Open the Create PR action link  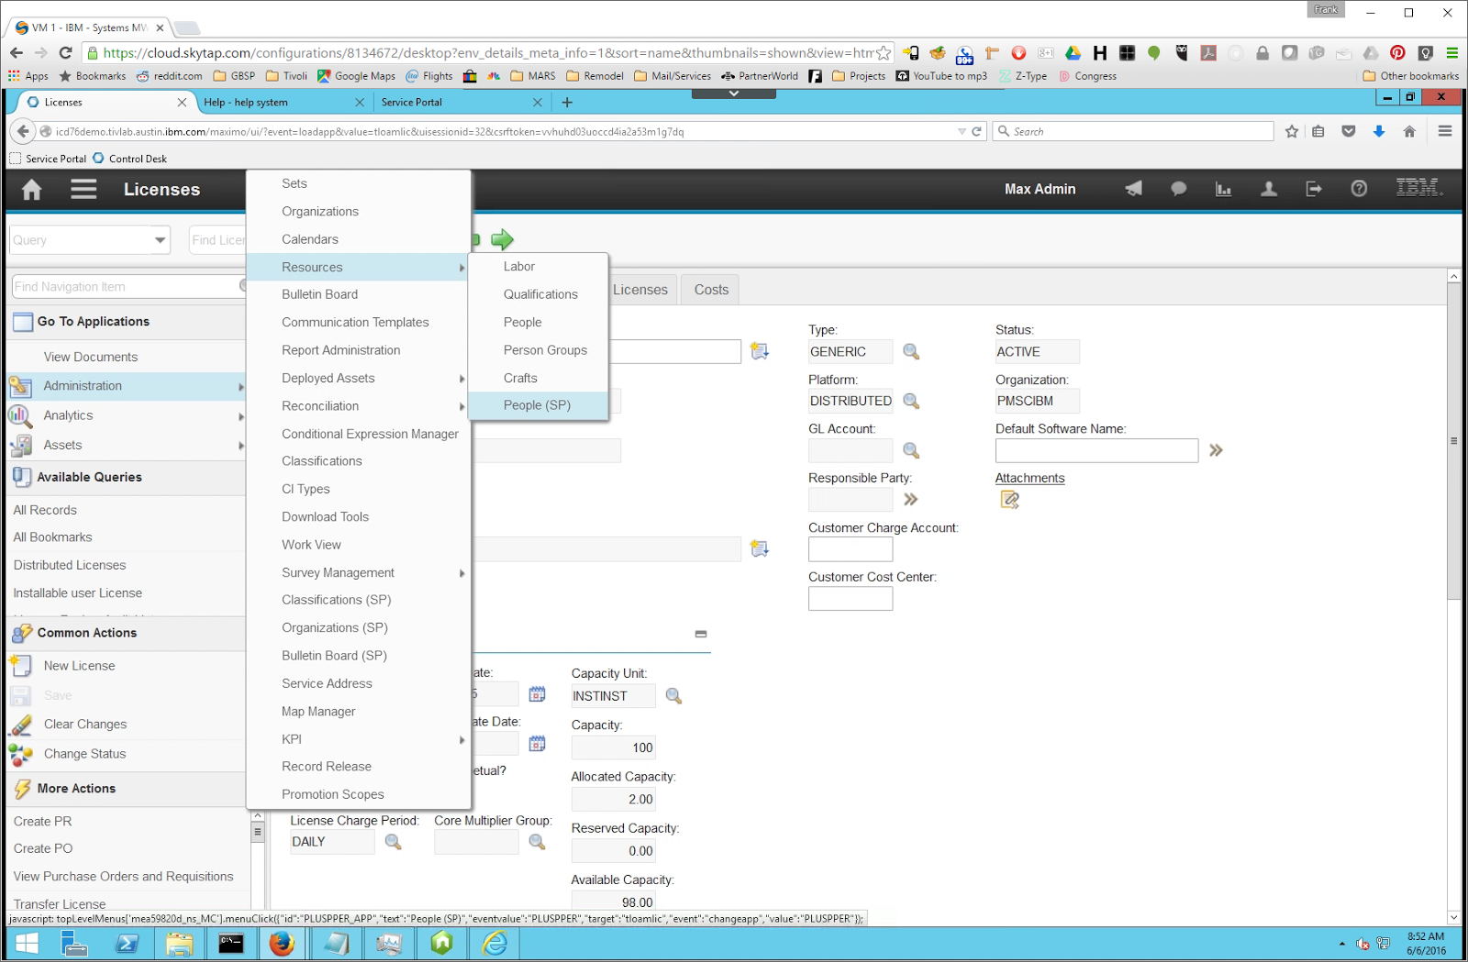(x=41, y=821)
